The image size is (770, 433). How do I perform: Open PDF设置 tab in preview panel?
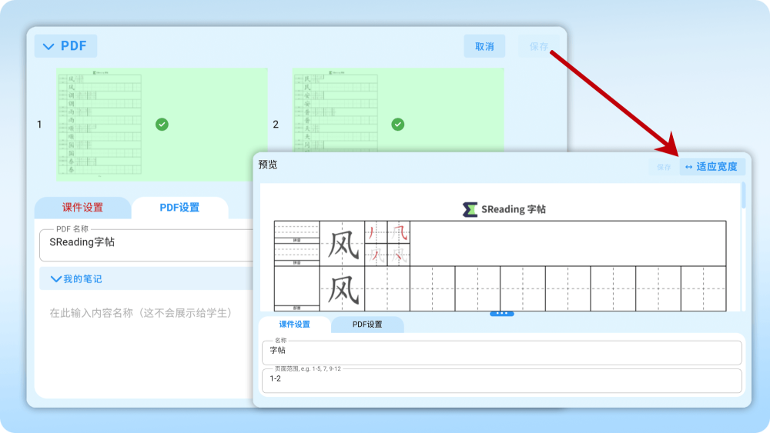click(x=367, y=324)
